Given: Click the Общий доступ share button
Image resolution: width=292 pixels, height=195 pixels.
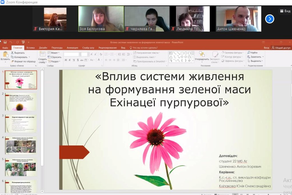Looking at the screenshot, I should click(281, 48).
